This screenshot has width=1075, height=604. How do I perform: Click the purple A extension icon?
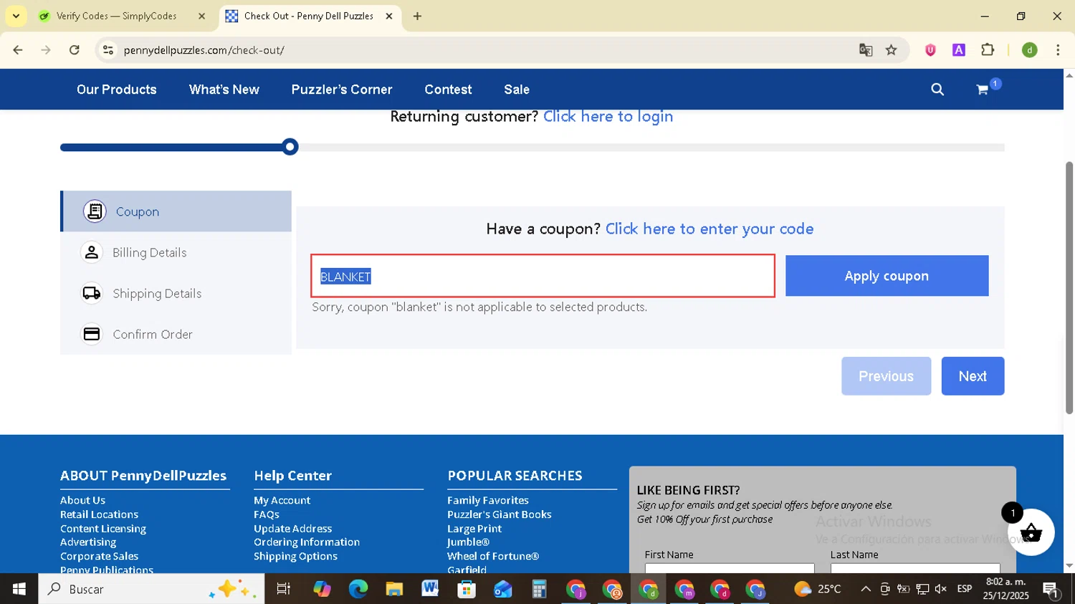[959, 50]
